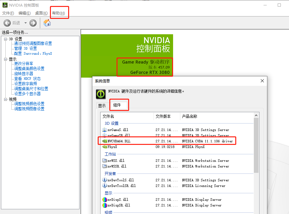
Task: Open 通过预览调整图像设置 link
Action: click(33, 43)
